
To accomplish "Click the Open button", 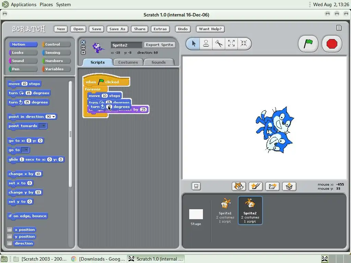I will coord(78,29).
